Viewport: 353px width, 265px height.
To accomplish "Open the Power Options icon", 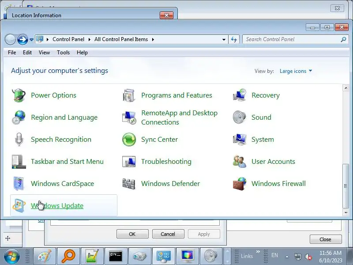I will 19,95.
